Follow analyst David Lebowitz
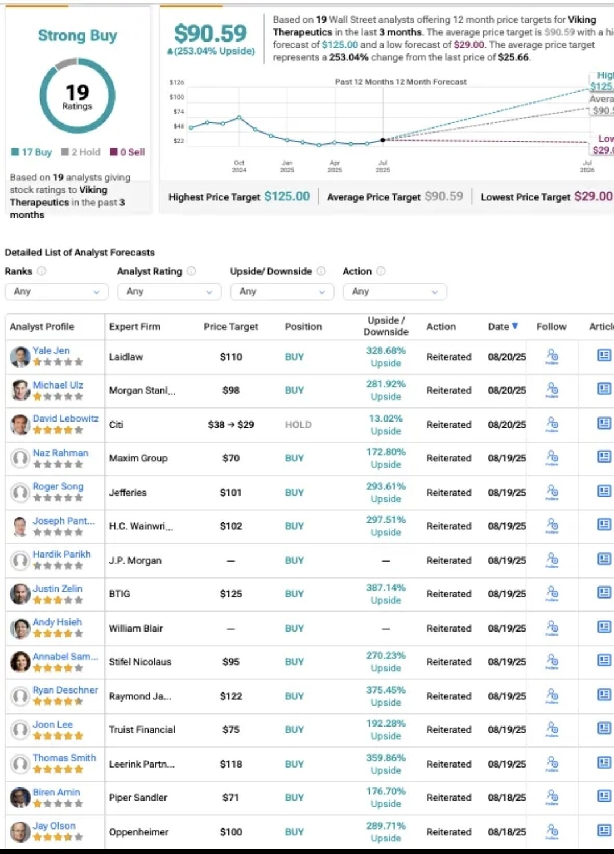The width and height of the screenshot is (614, 854). (552, 424)
